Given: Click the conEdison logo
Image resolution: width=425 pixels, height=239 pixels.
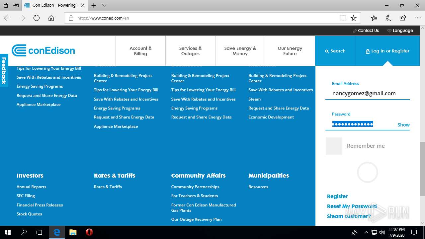Looking at the screenshot, I should pyautogui.click(x=43, y=50).
